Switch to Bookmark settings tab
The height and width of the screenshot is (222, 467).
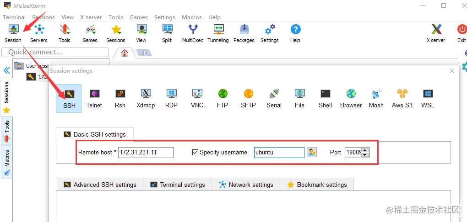317,185
